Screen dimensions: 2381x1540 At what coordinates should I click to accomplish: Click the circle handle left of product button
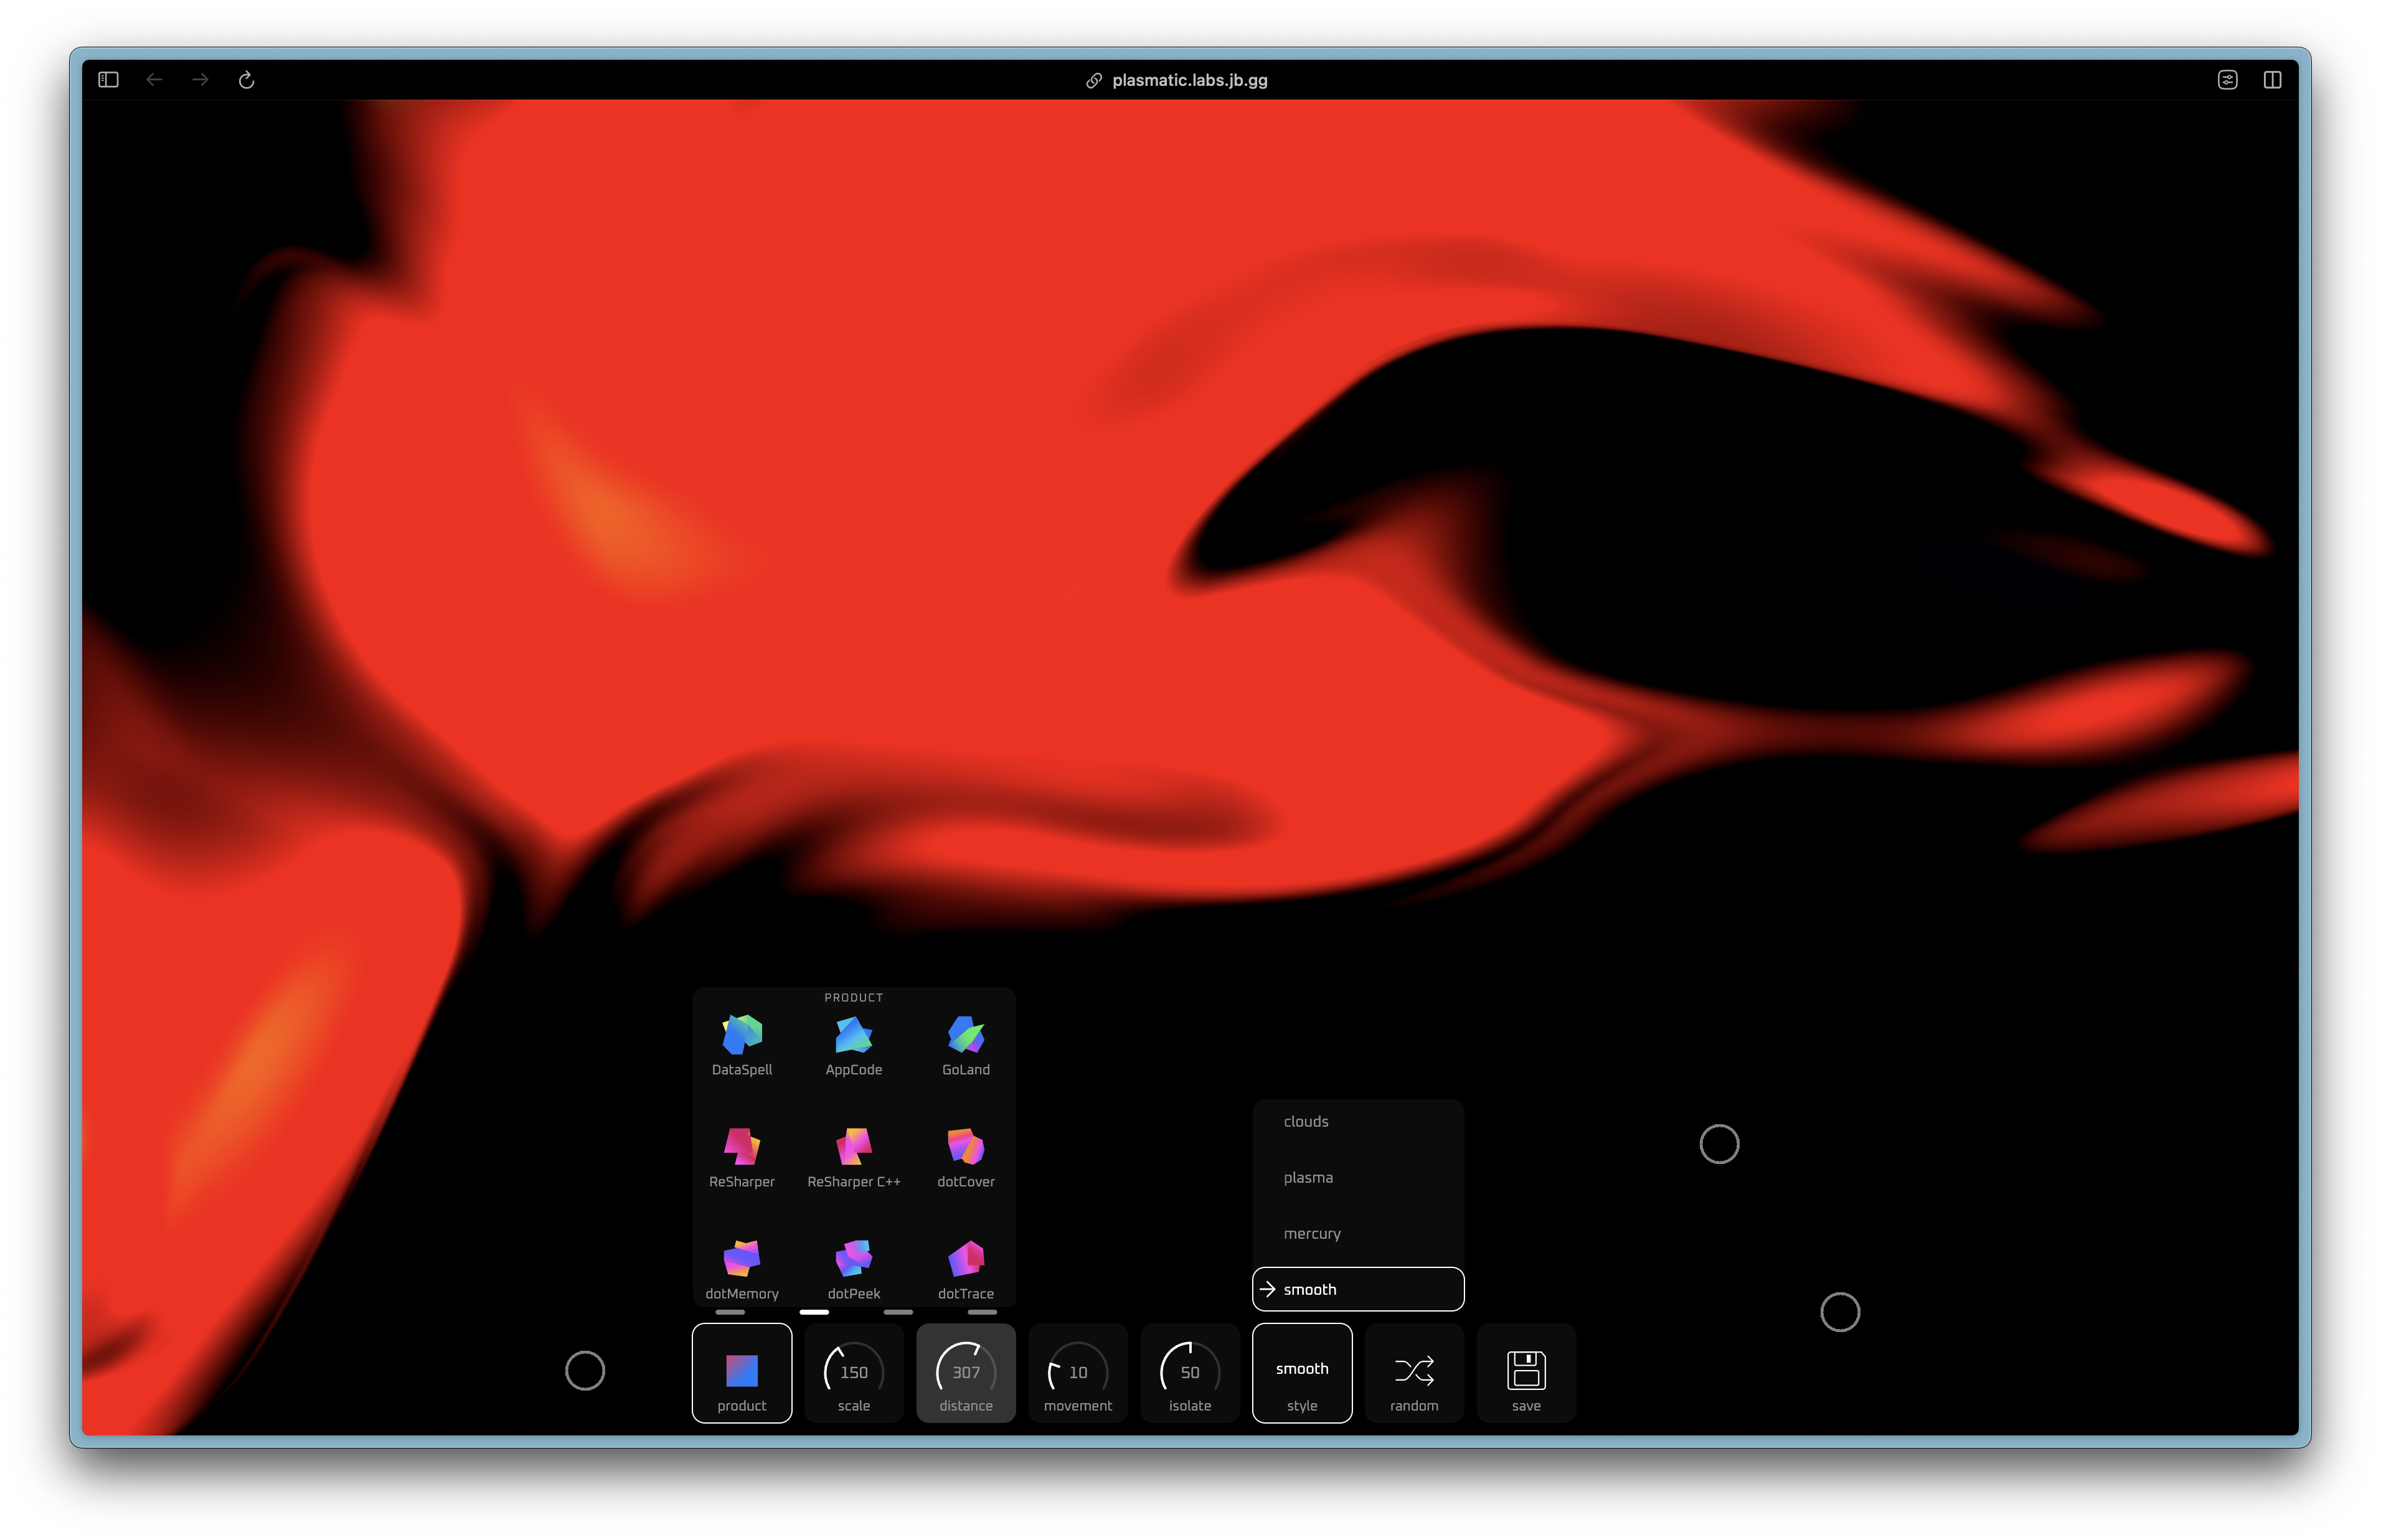click(585, 1371)
